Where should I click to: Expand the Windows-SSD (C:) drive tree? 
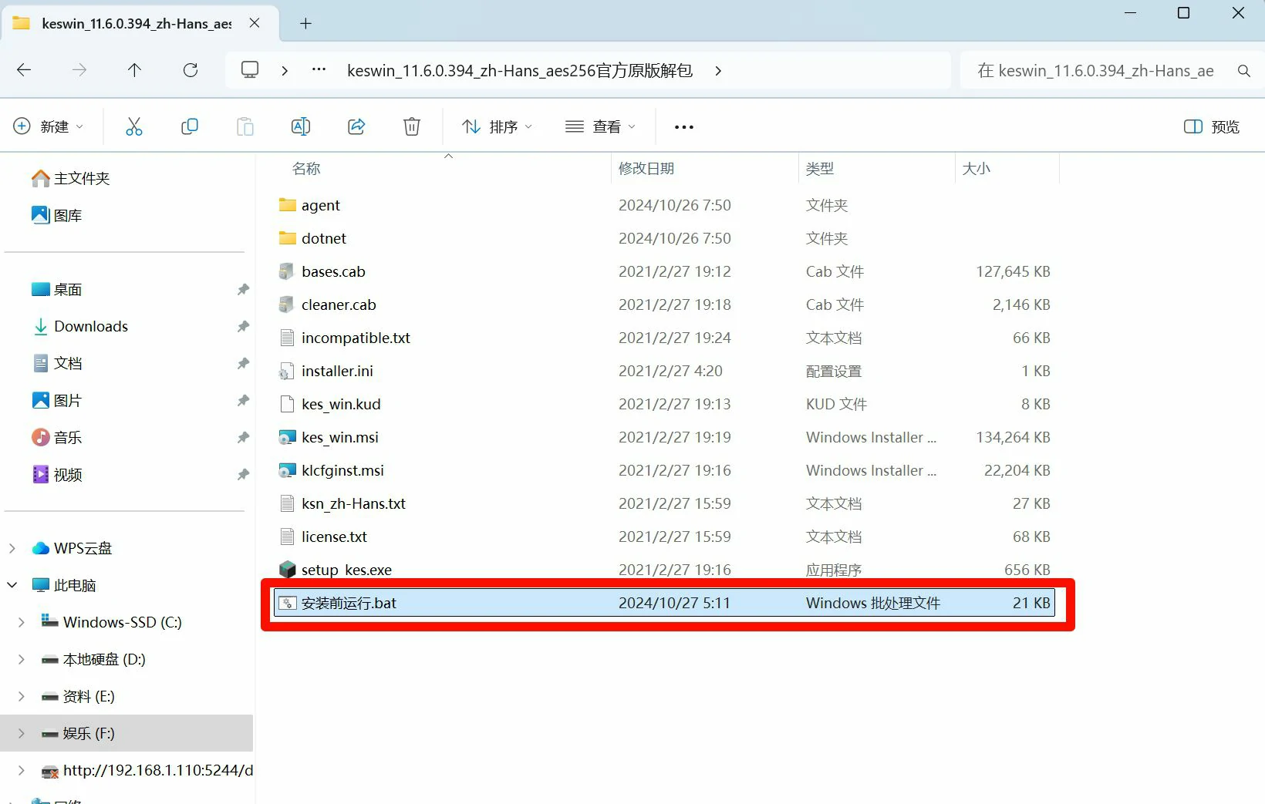pos(22,622)
